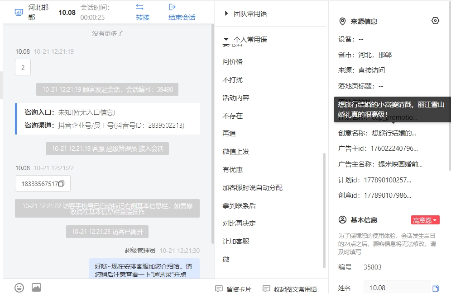This screenshot has width=451, height=293.
Task: Click the 来源信息 section heading
Action: coord(364,22)
